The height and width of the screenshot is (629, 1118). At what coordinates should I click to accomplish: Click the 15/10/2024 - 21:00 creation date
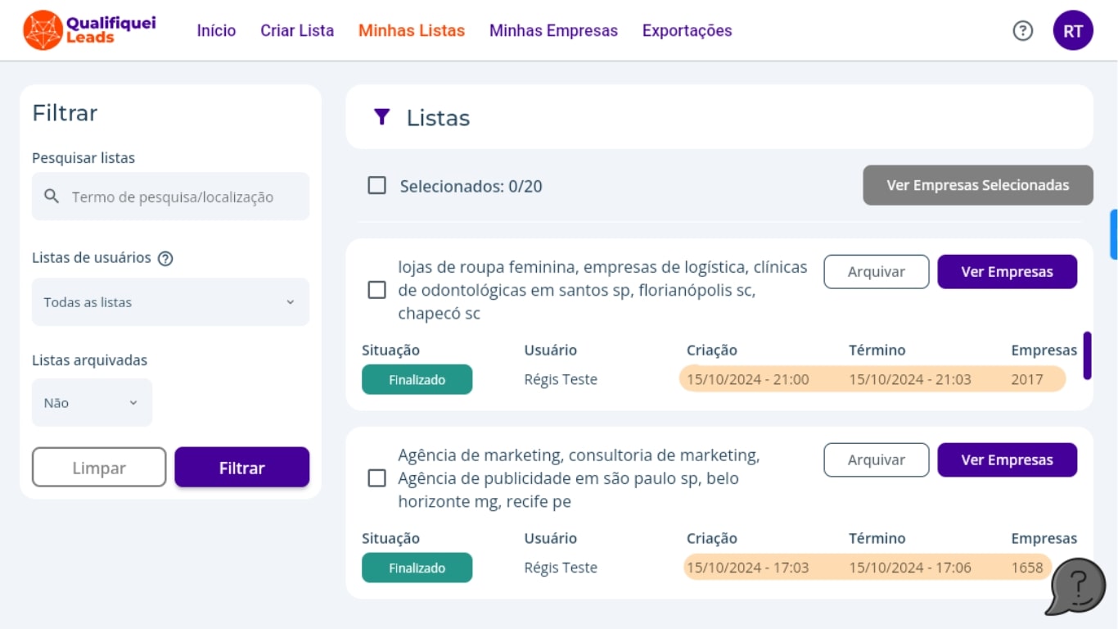[x=747, y=379]
